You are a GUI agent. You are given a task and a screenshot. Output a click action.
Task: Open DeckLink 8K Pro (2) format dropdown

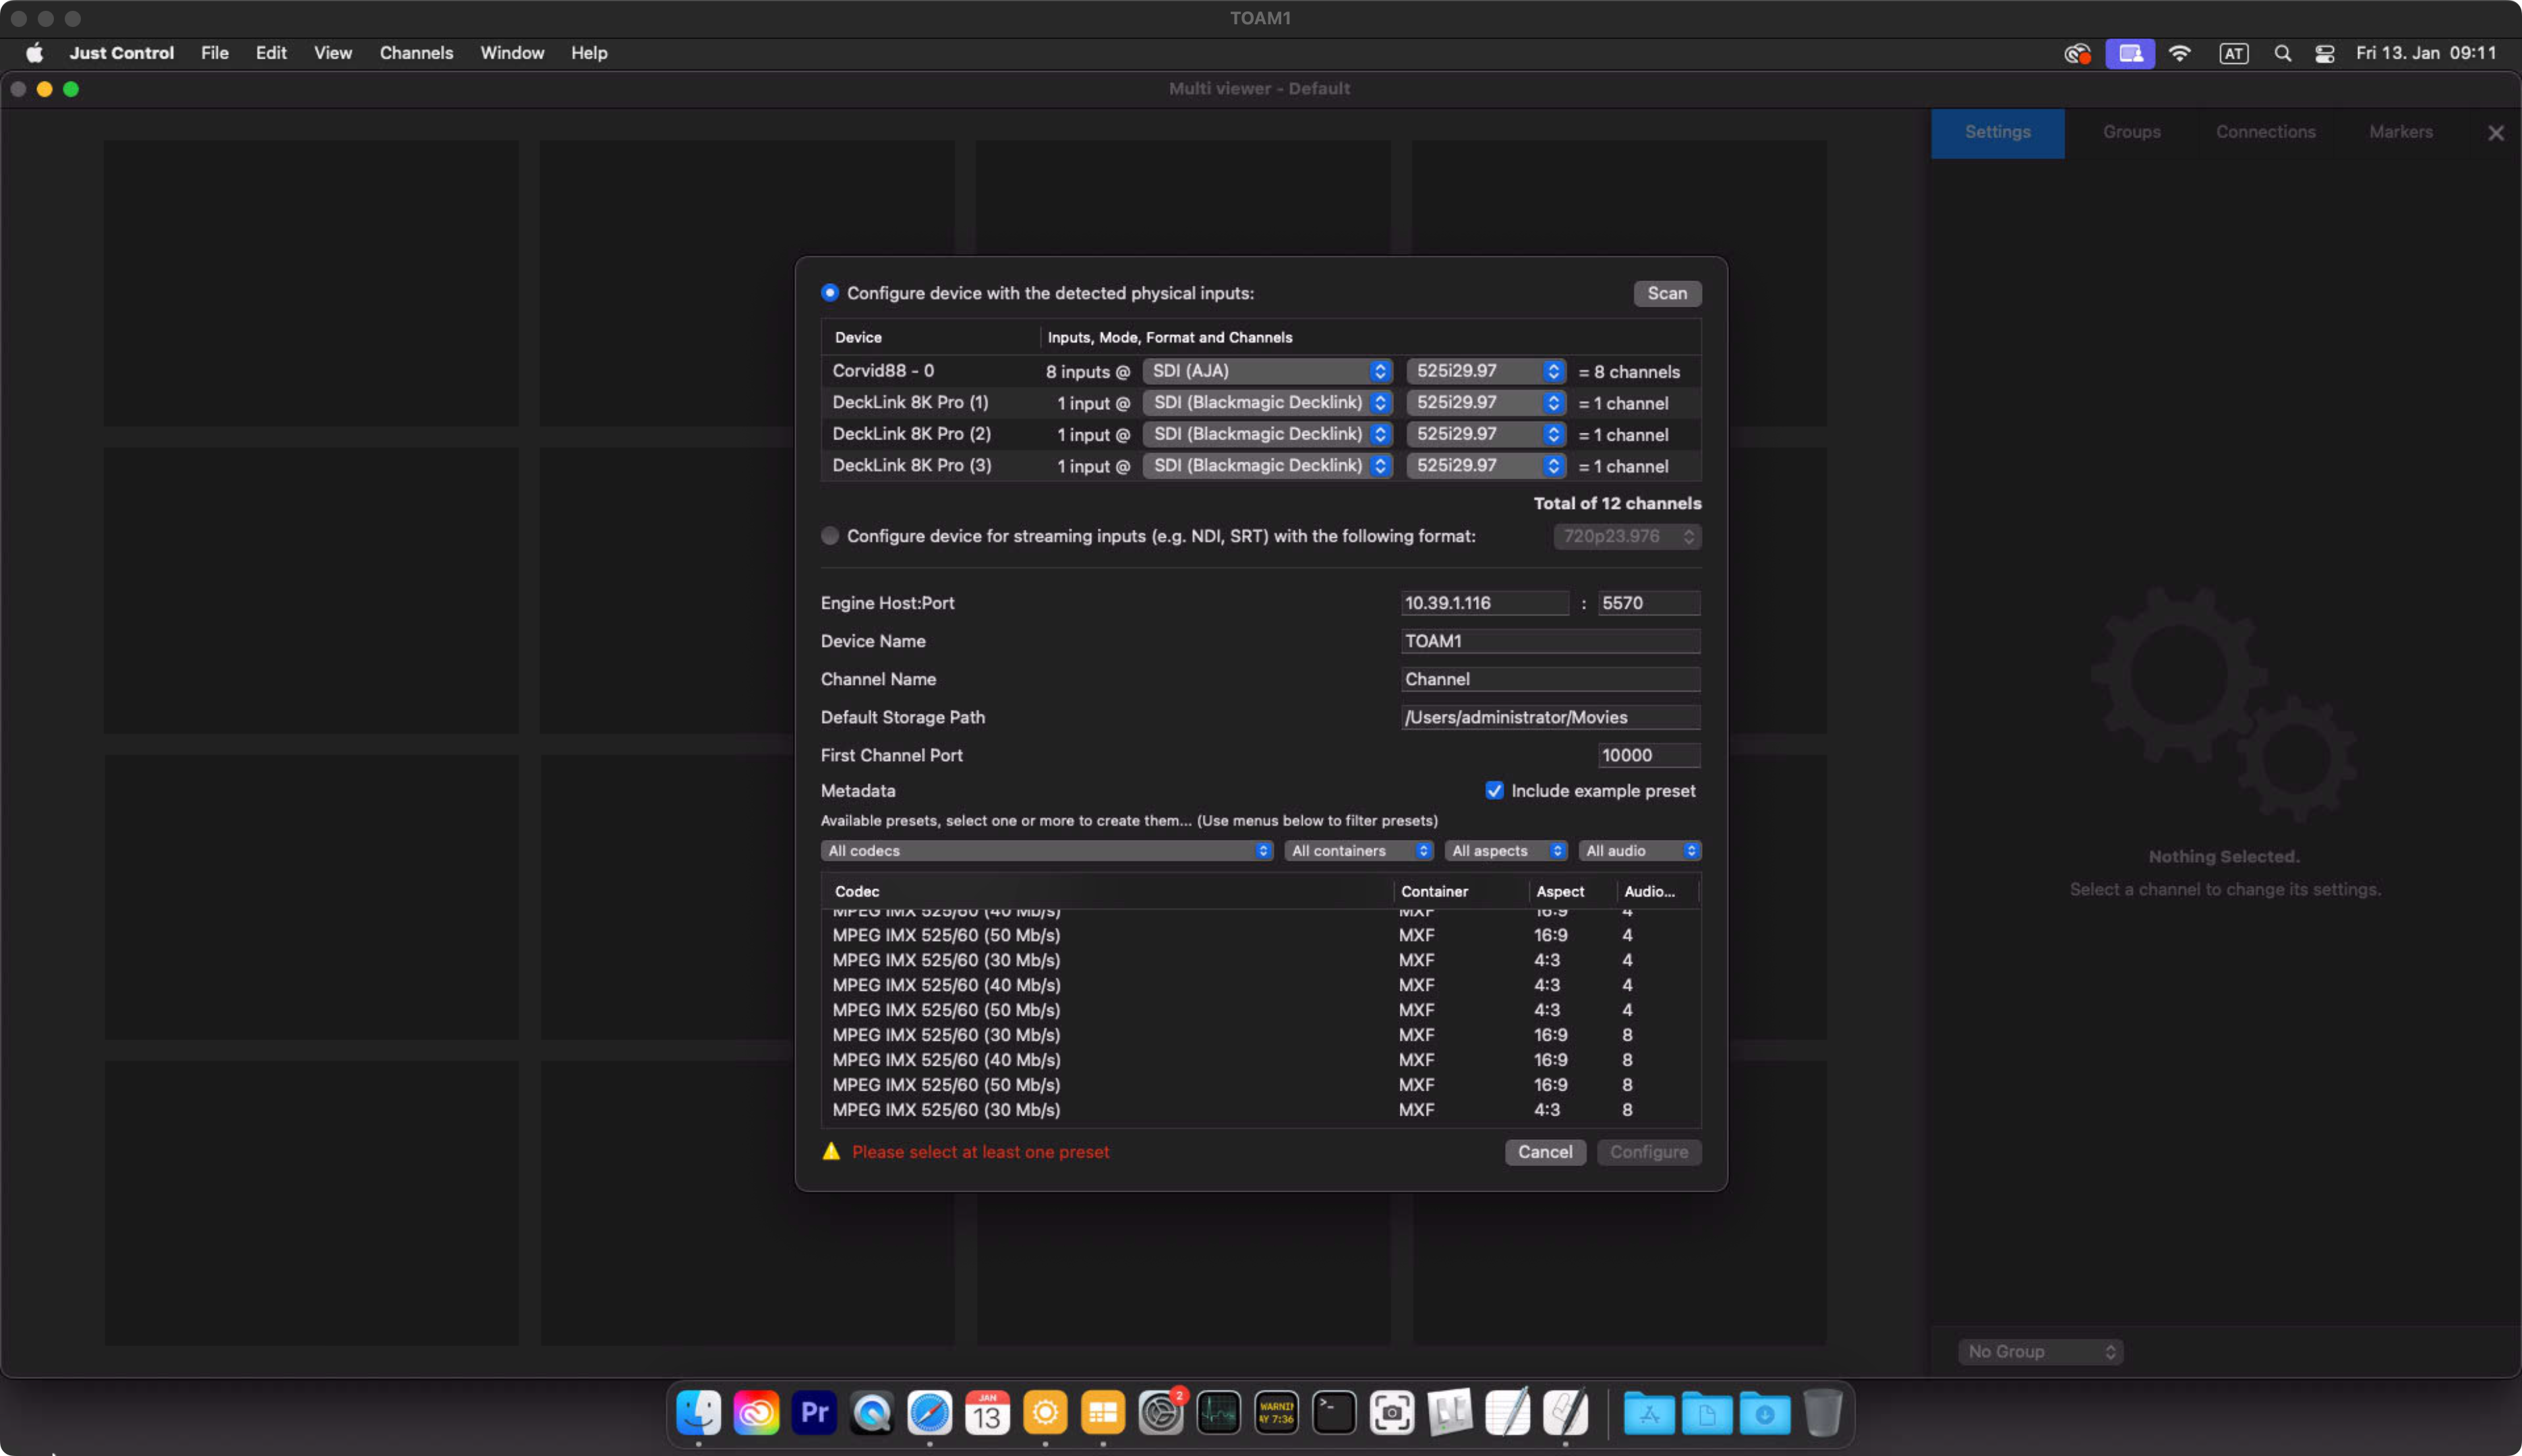pyautogui.click(x=1486, y=434)
